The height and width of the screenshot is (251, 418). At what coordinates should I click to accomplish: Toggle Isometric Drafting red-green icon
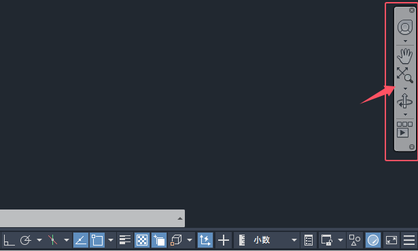[x=53, y=240]
